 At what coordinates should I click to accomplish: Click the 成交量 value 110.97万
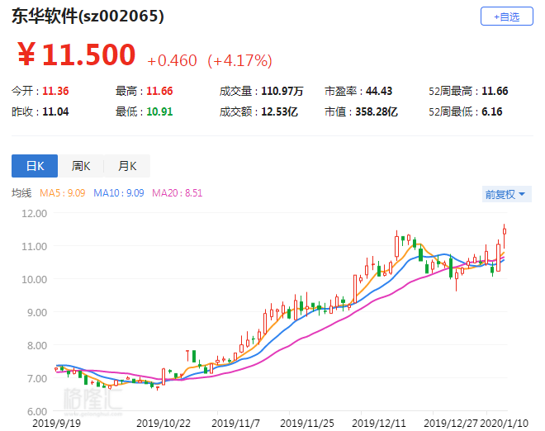coord(282,91)
